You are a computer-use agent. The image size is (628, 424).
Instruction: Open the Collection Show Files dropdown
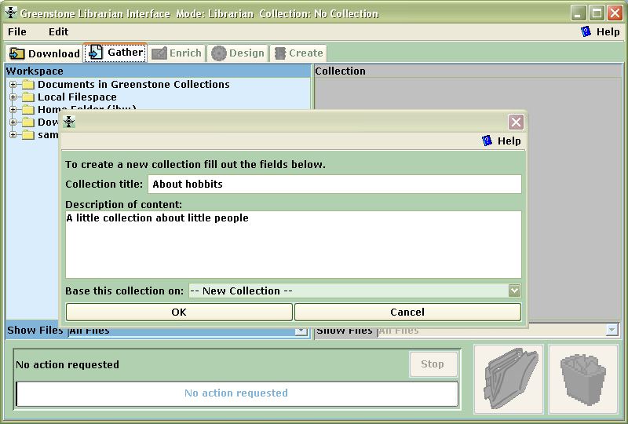pos(612,331)
